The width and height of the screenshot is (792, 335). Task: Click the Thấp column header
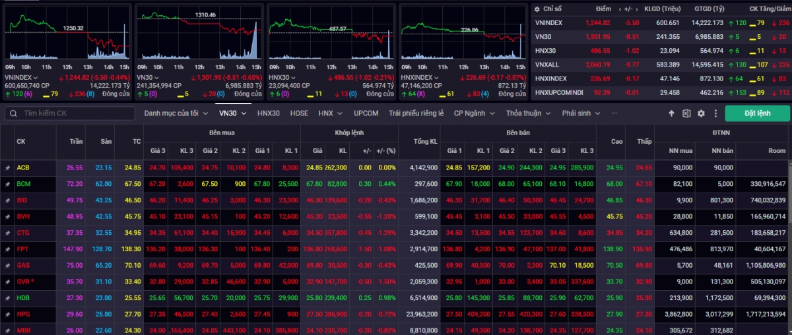[644, 141]
